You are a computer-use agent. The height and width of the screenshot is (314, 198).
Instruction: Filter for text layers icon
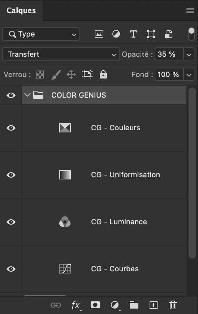coord(133,34)
